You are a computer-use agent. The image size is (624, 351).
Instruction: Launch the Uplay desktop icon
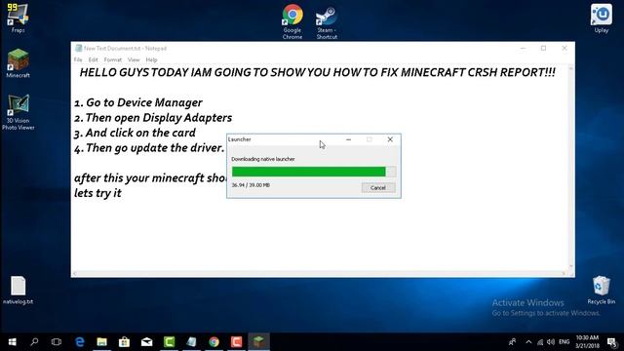point(602,19)
